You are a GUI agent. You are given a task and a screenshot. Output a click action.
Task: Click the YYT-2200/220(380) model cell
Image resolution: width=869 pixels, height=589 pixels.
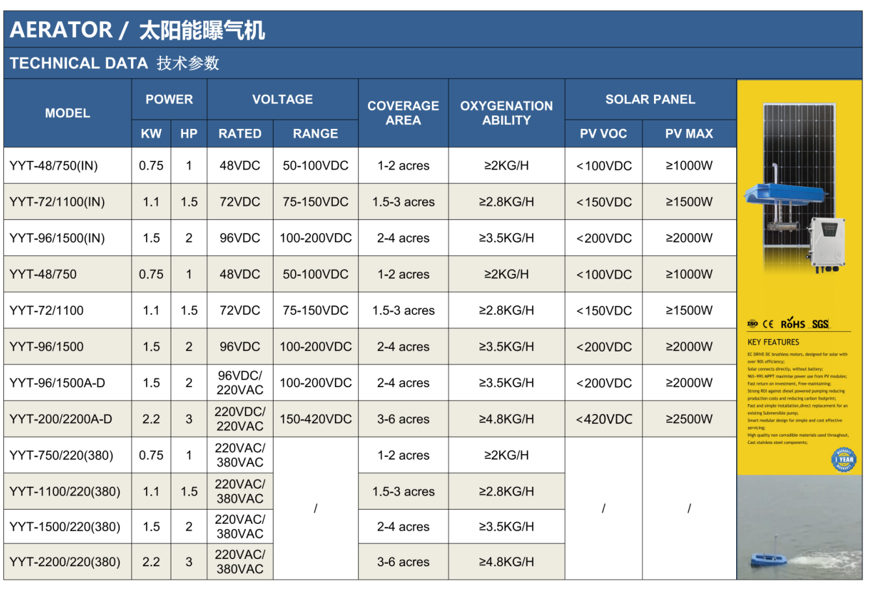coord(65,562)
